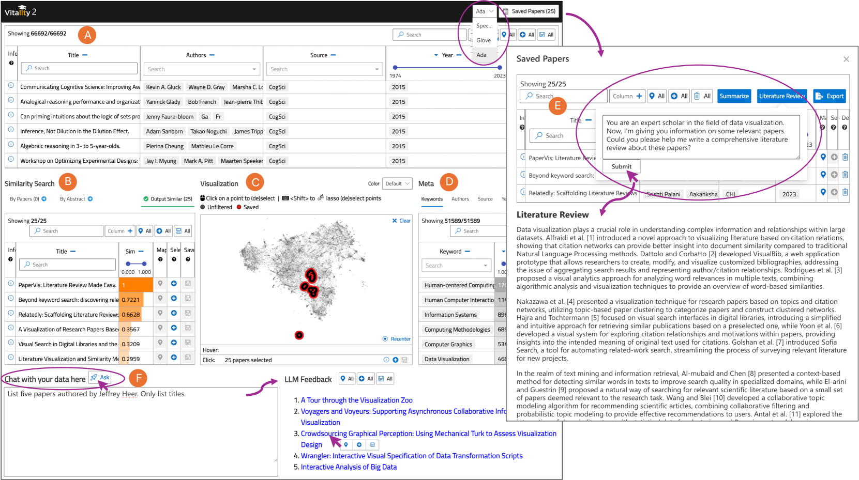Click save icon for Relatedly paper row
The image size is (859, 480).
pos(188,313)
